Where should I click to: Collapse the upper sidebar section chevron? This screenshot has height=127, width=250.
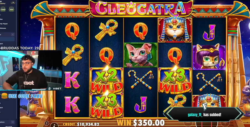pyautogui.click(x=13, y=35)
